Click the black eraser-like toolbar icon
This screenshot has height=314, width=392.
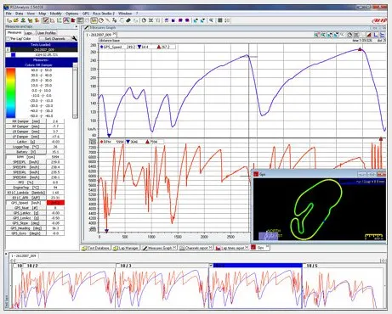(128, 20)
